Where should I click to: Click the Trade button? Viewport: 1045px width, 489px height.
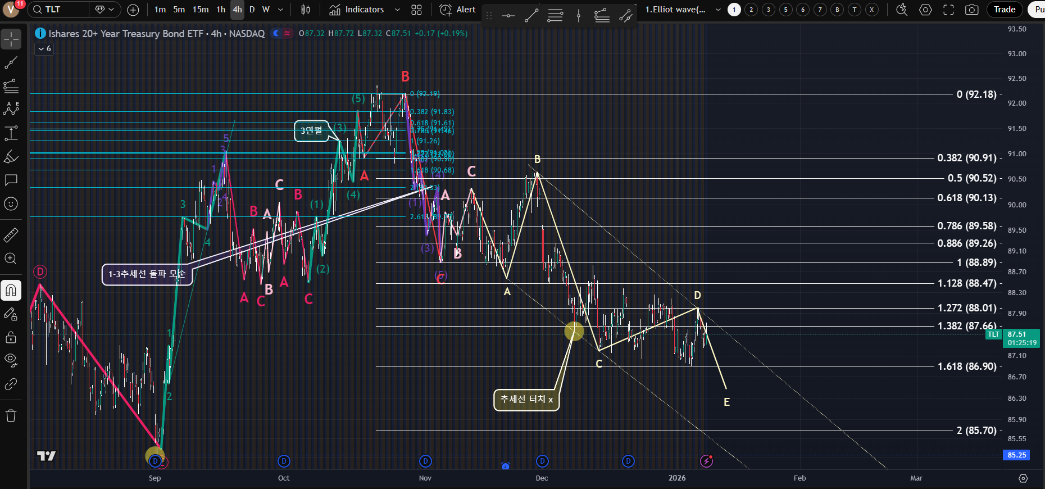(1004, 10)
